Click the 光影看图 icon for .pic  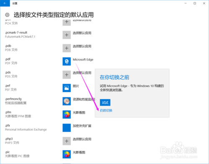point(66,154)
